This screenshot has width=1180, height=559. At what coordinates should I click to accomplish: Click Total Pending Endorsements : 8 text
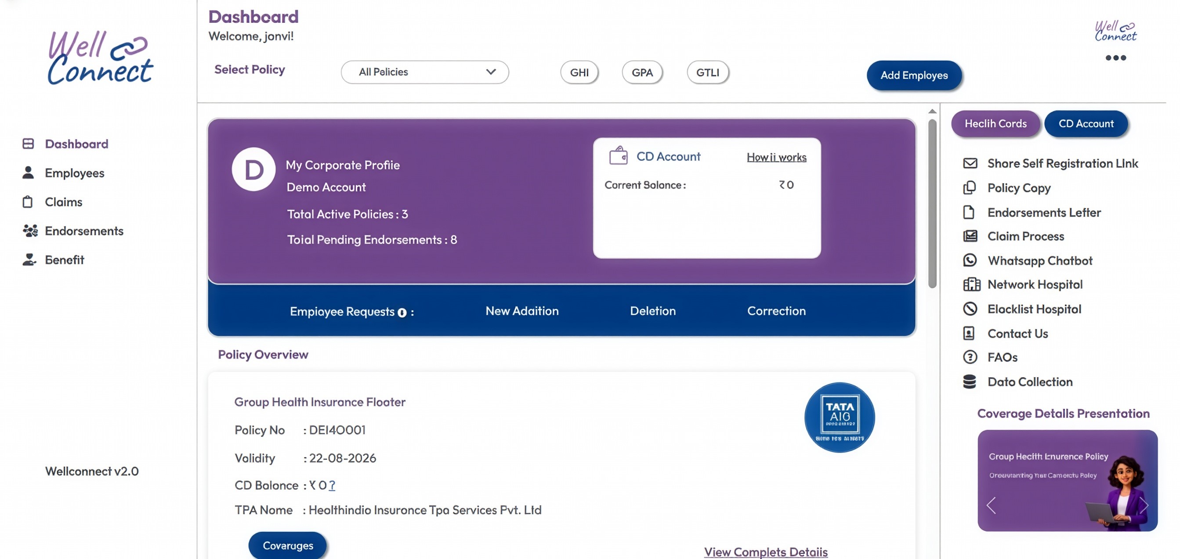372,239
